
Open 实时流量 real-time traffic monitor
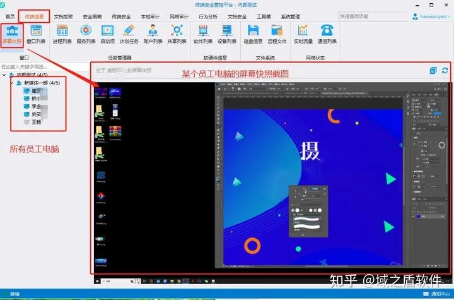click(x=303, y=33)
